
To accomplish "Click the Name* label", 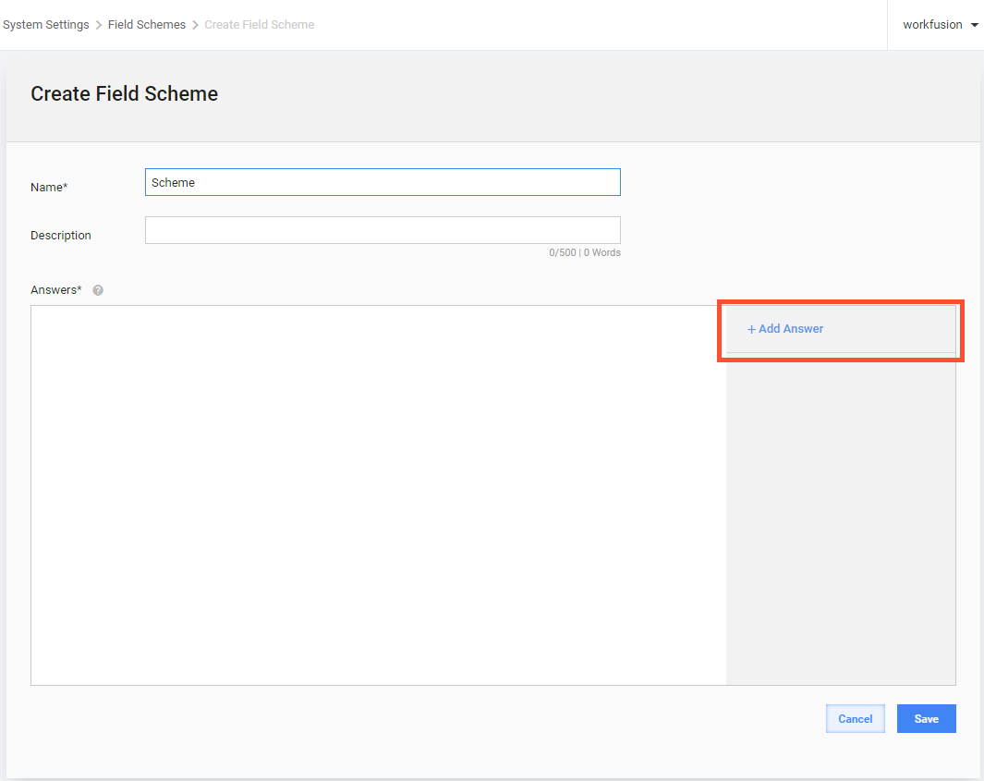I will click(x=49, y=187).
